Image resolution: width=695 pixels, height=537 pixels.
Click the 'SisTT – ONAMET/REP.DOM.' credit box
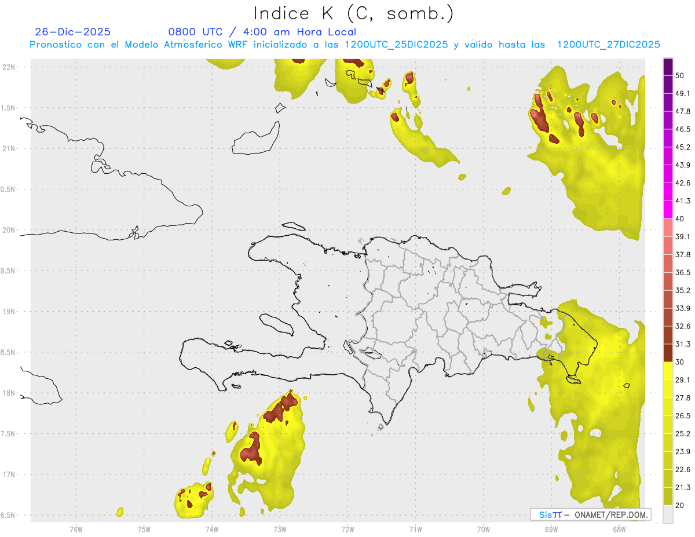(590, 514)
